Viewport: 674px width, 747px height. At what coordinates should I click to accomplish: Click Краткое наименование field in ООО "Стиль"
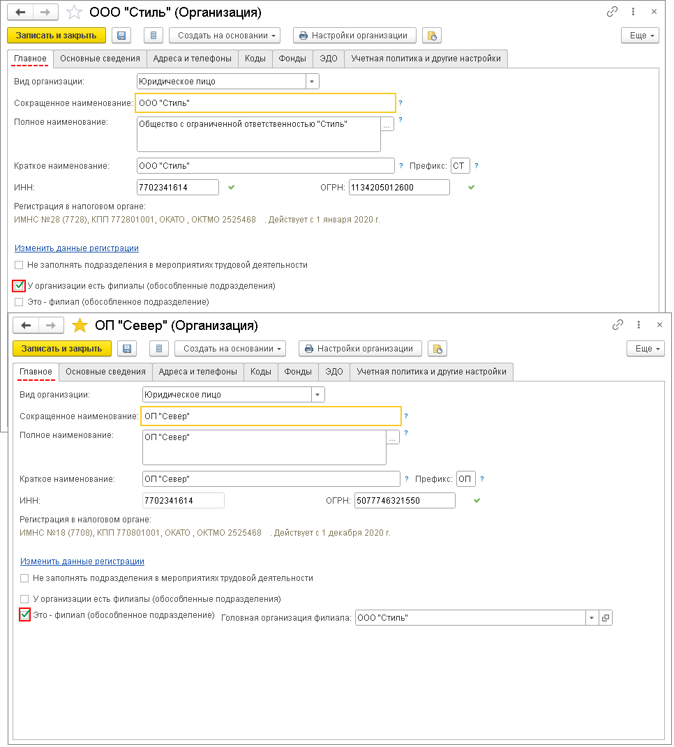(266, 166)
